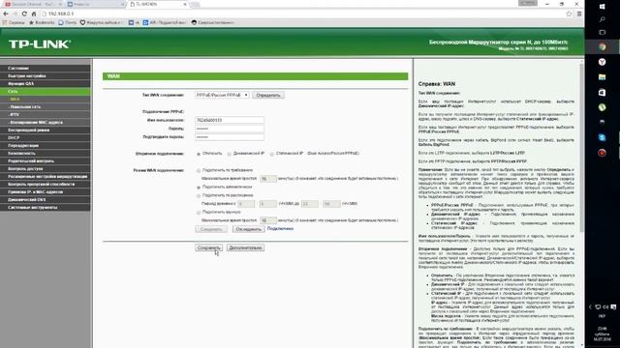Click the browser back arrow
Image resolution: width=620 pixels, height=348 pixels.
(x=6, y=14)
